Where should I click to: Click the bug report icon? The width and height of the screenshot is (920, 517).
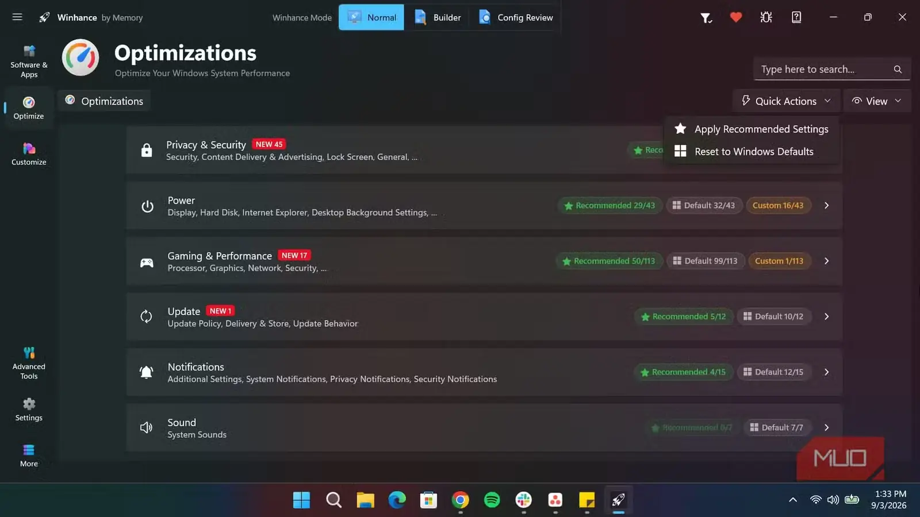click(766, 17)
